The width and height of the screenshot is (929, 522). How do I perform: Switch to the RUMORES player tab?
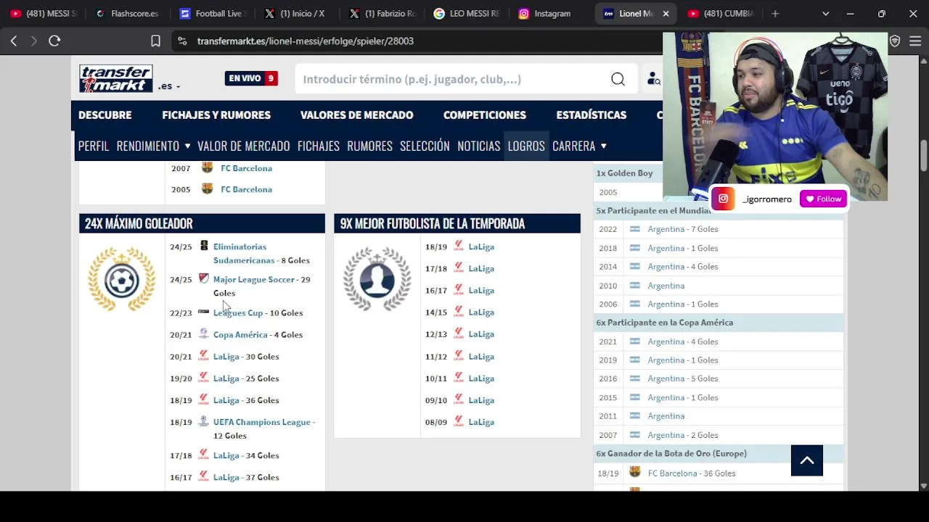[369, 146]
